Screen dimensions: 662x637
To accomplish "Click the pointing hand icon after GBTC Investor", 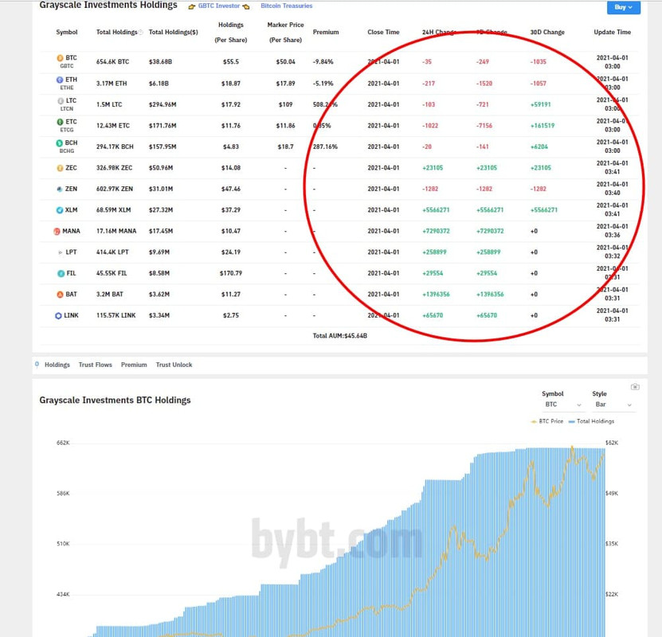I will pos(245,6).
